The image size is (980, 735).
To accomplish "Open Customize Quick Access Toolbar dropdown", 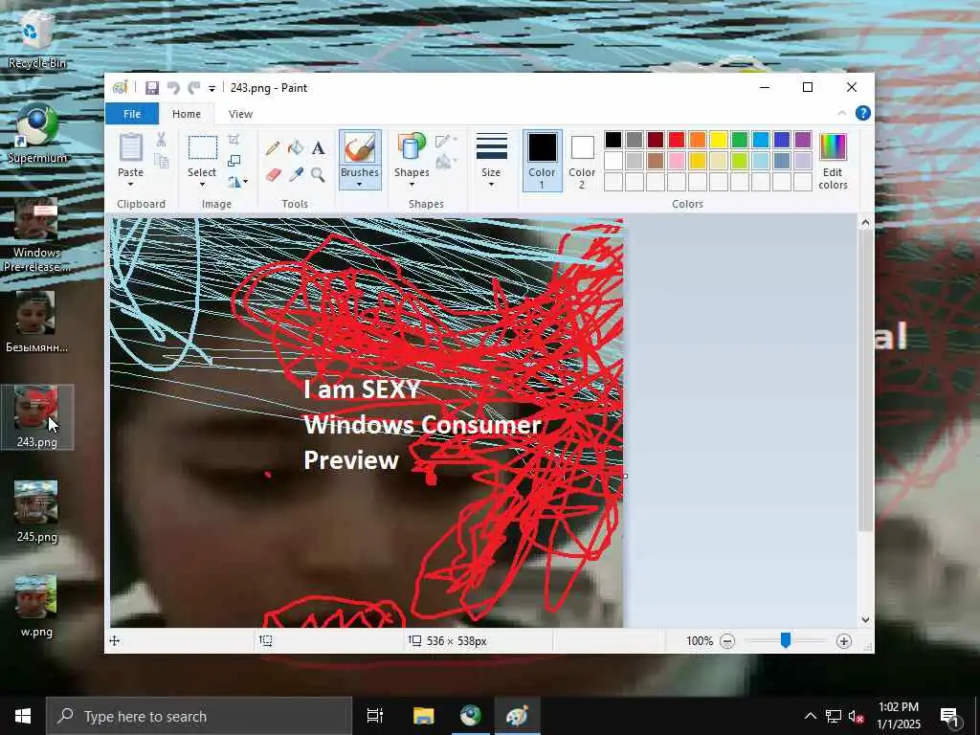I will coord(212,89).
